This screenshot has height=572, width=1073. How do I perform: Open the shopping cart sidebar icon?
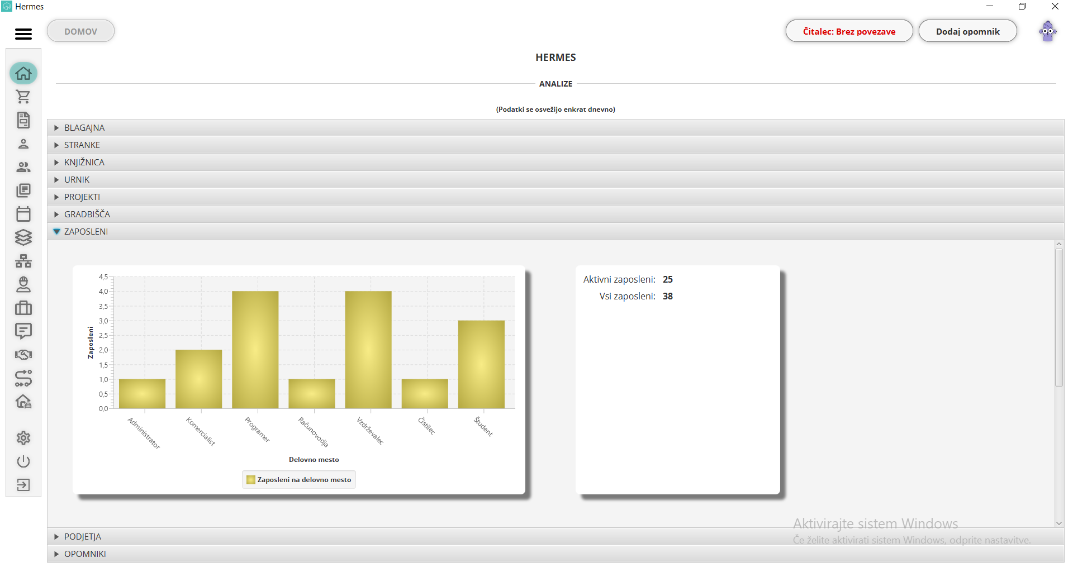pos(23,97)
